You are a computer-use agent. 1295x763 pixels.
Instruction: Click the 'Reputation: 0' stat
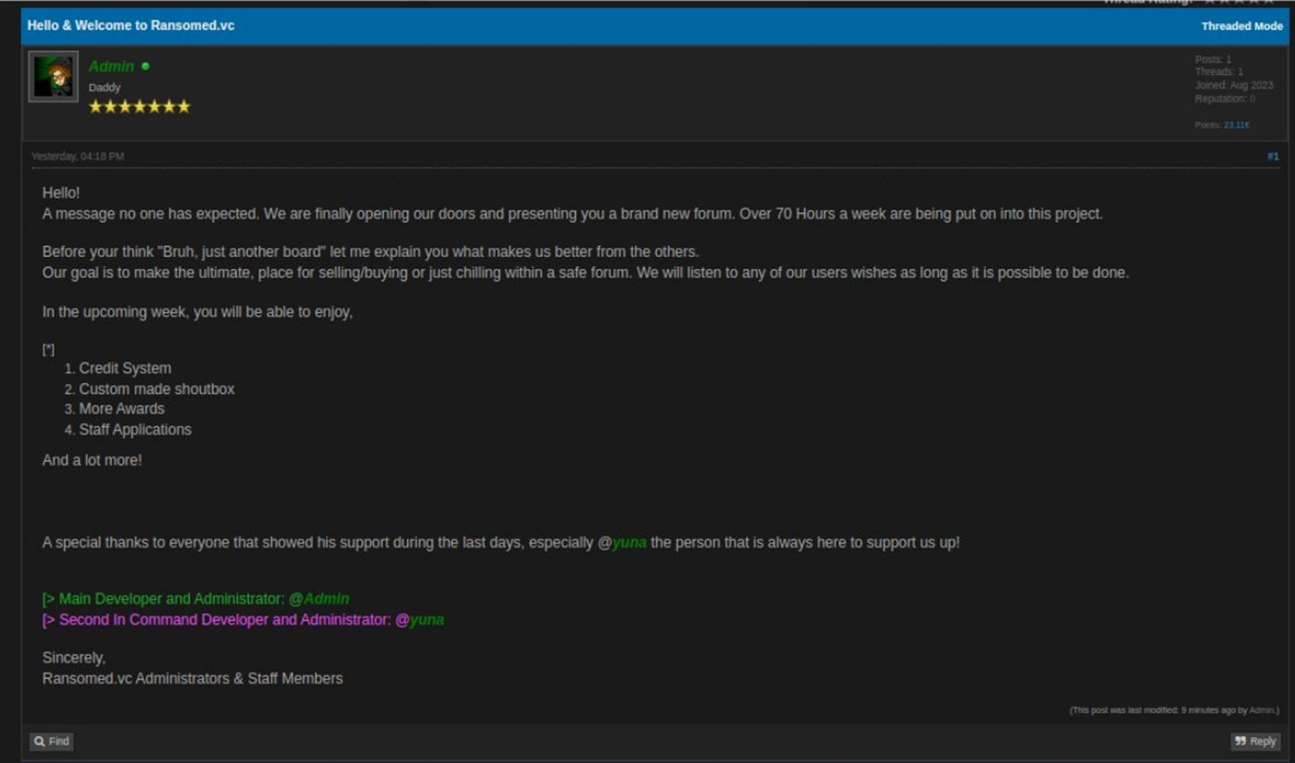1225,99
